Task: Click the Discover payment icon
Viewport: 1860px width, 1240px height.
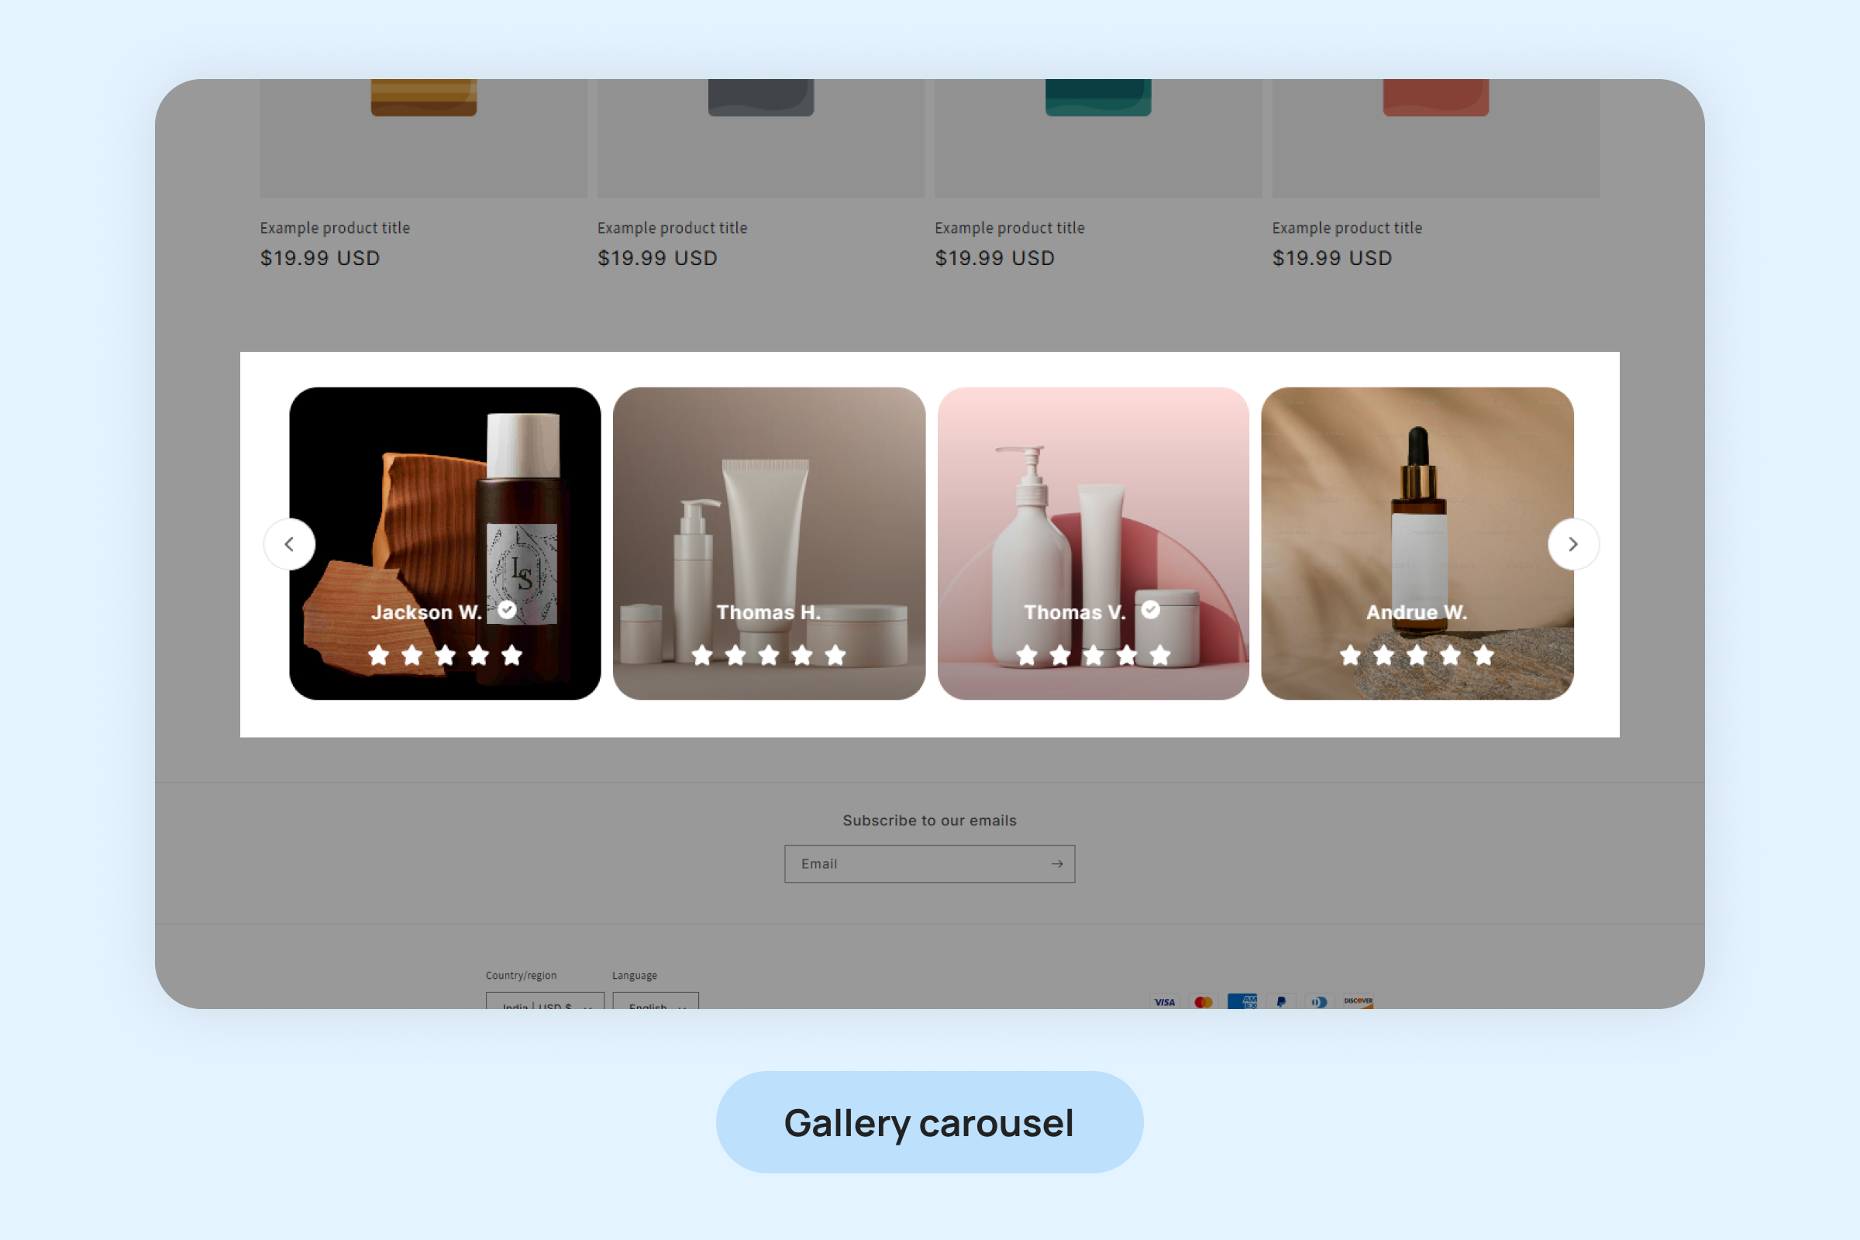Action: click(x=1359, y=1001)
